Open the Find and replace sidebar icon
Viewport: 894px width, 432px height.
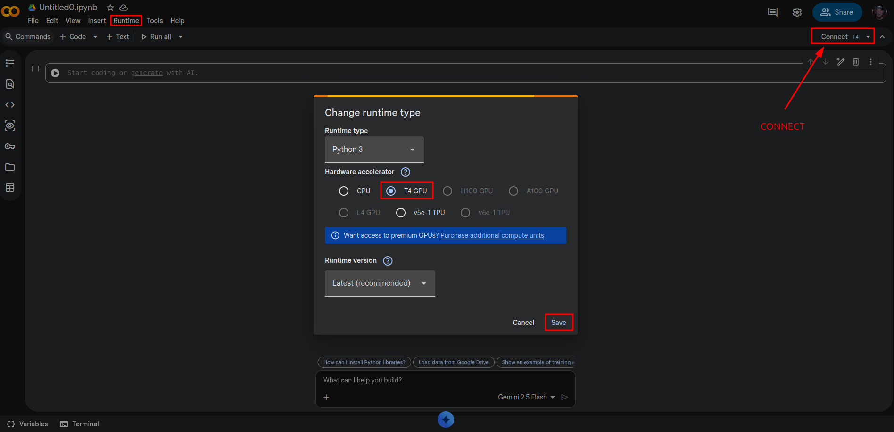(x=10, y=84)
